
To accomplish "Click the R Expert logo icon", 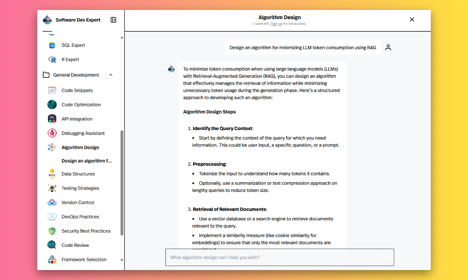I will tap(52, 59).
